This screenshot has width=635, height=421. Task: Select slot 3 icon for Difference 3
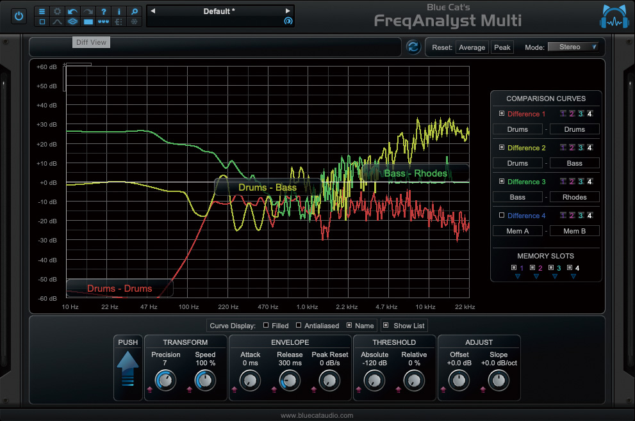pyautogui.click(x=581, y=182)
